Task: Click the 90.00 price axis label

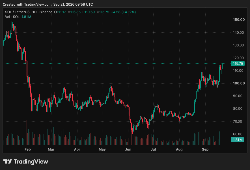Action: tap(238, 96)
